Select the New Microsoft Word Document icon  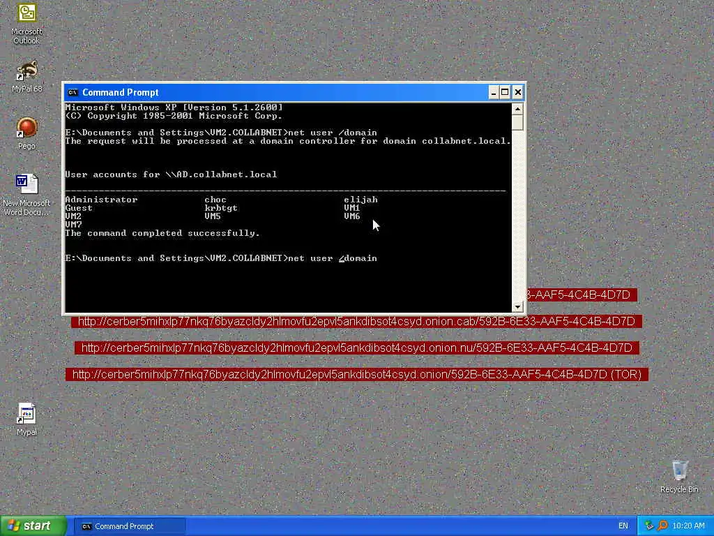(26, 195)
